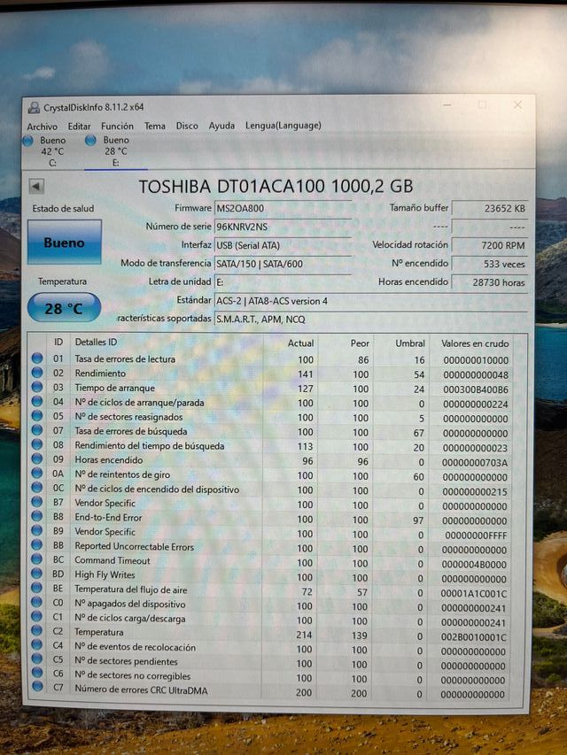Click status icon for Tiempo de arranque
The height and width of the screenshot is (755, 567).
pyautogui.click(x=37, y=387)
